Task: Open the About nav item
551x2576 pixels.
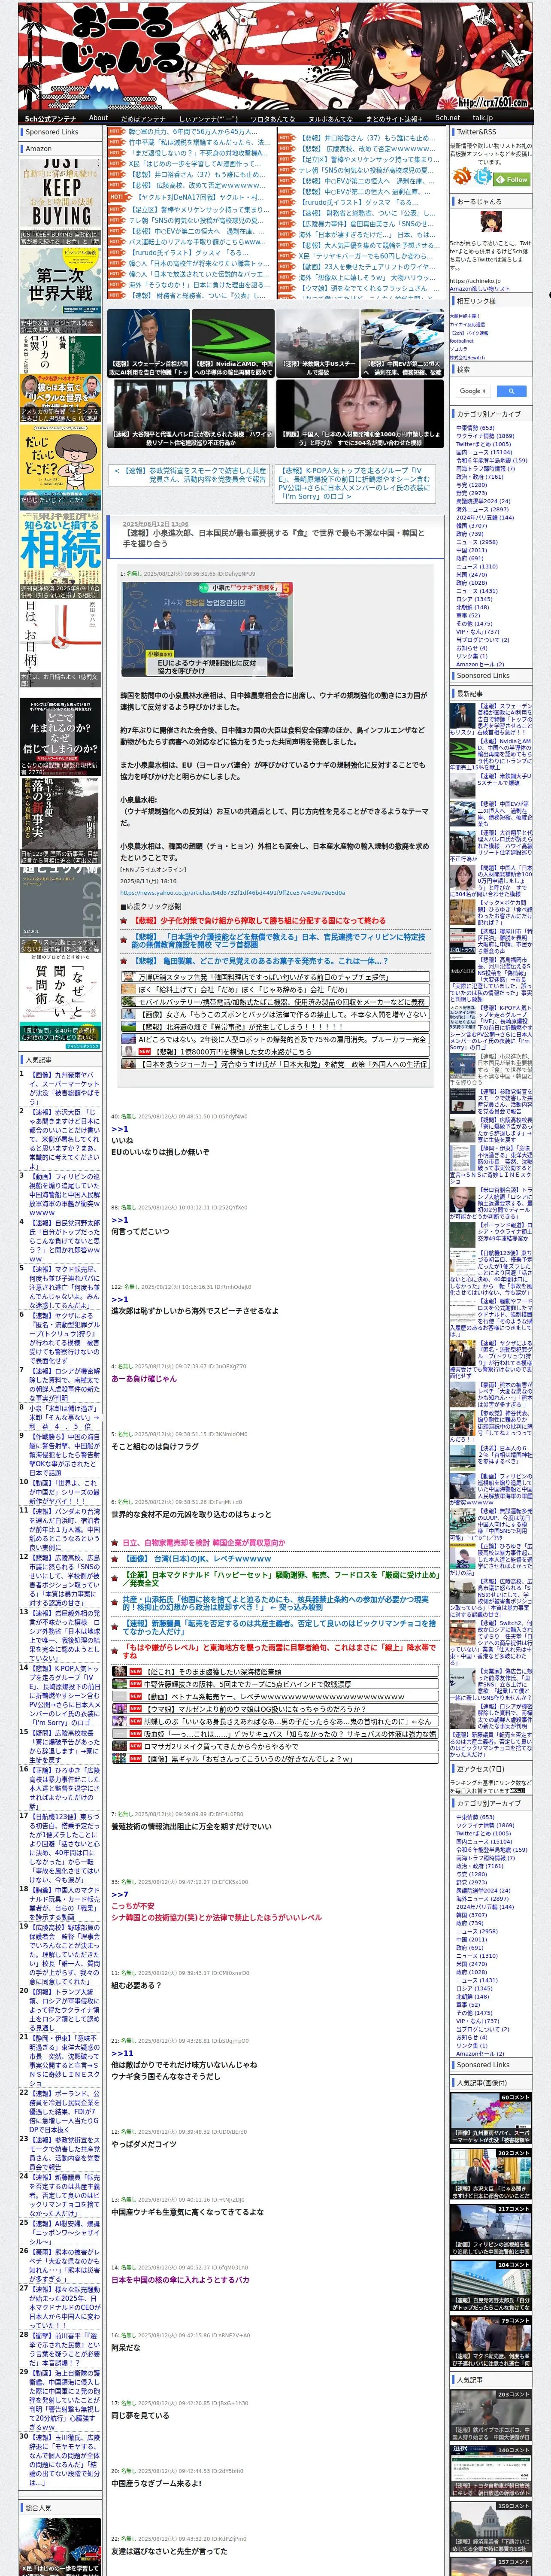Action: click(98, 118)
